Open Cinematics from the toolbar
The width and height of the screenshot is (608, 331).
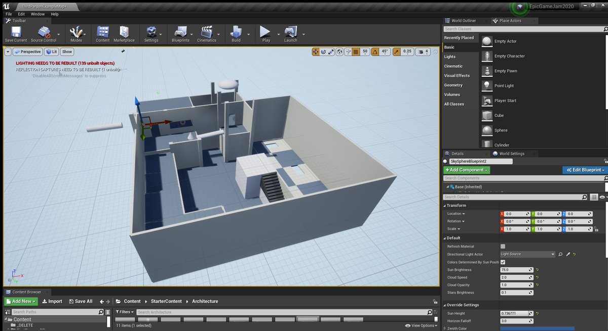(x=207, y=33)
